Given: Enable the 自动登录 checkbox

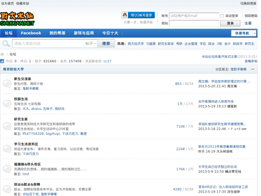Looking at the screenshot, I should 222,16.
